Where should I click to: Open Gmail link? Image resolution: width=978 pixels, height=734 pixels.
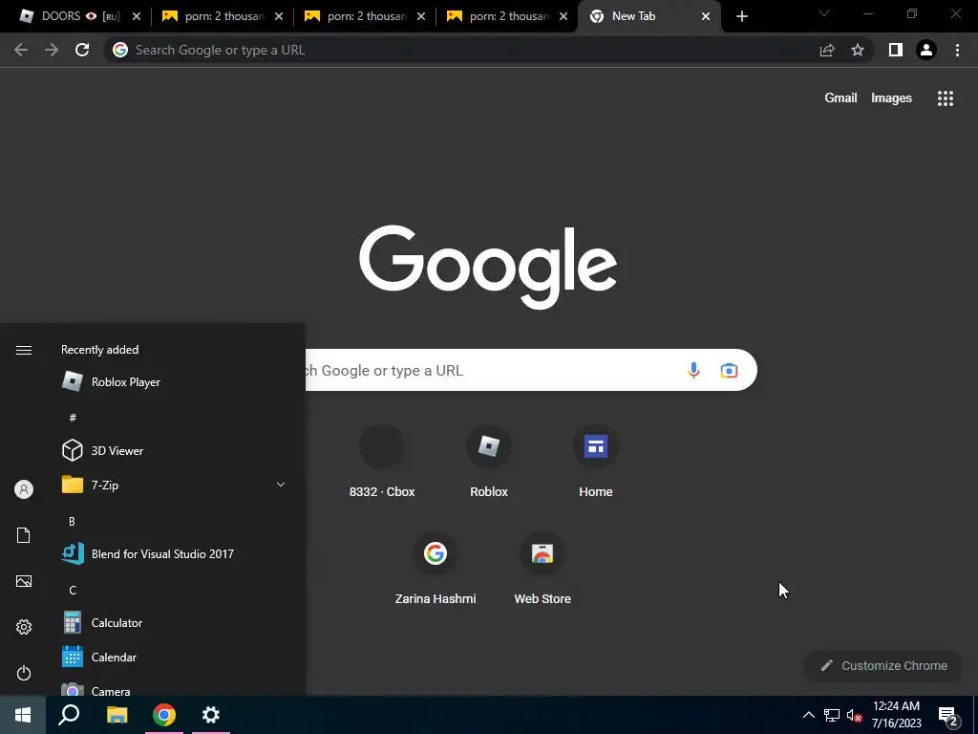(x=840, y=98)
